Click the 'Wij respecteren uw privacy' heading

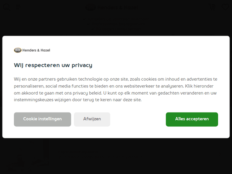click(53, 65)
